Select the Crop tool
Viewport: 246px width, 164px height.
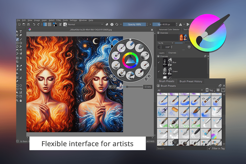click(x=17, y=62)
